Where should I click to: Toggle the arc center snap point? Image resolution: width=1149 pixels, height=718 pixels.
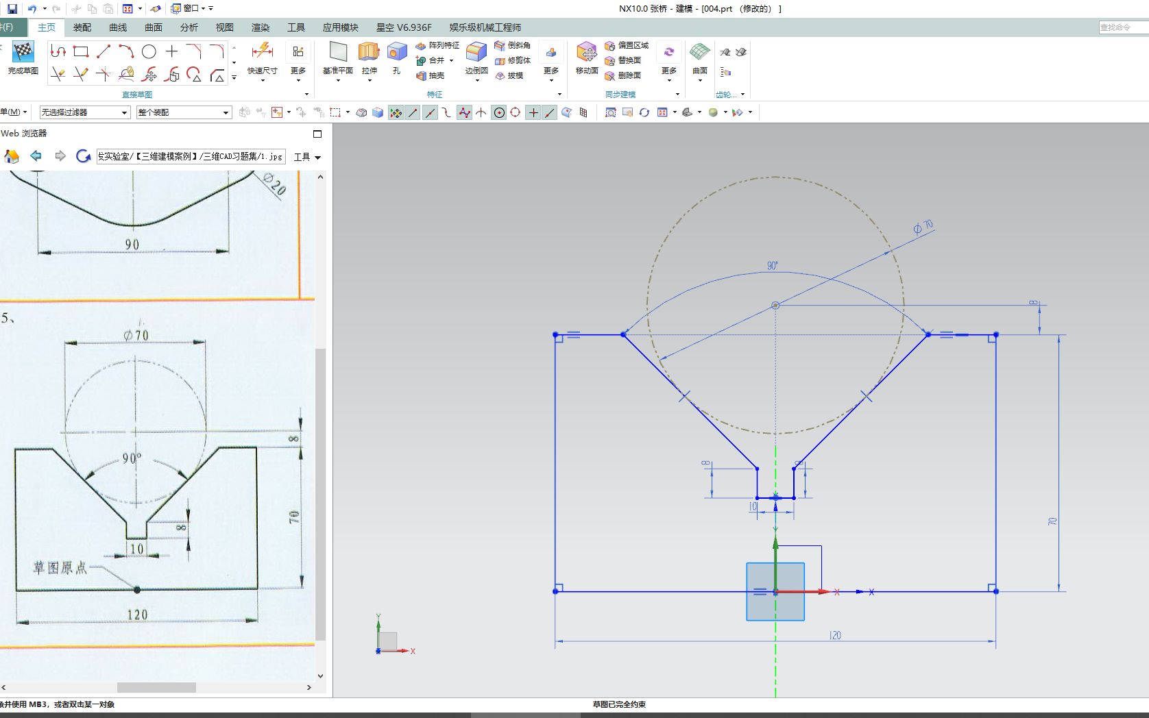point(498,112)
